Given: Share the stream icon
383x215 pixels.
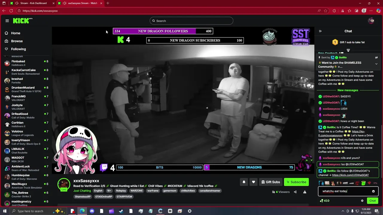Looking at the screenshot, I should coord(295,192).
